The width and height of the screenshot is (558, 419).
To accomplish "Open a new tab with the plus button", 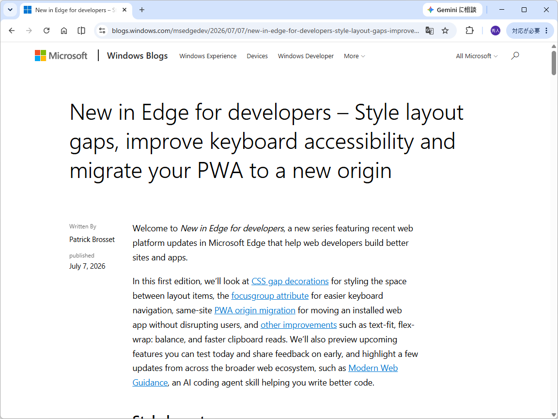I will (142, 10).
